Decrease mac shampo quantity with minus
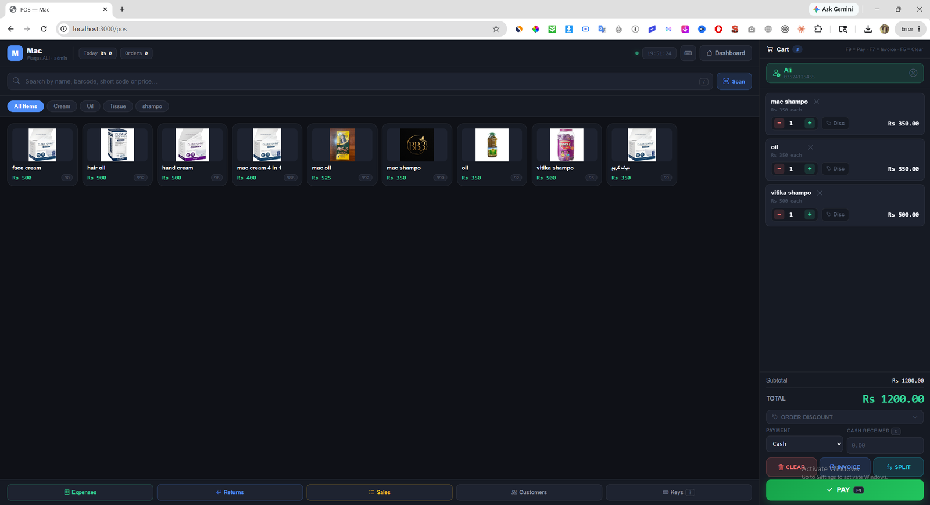The width and height of the screenshot is (930, 505). click(779, 123)
